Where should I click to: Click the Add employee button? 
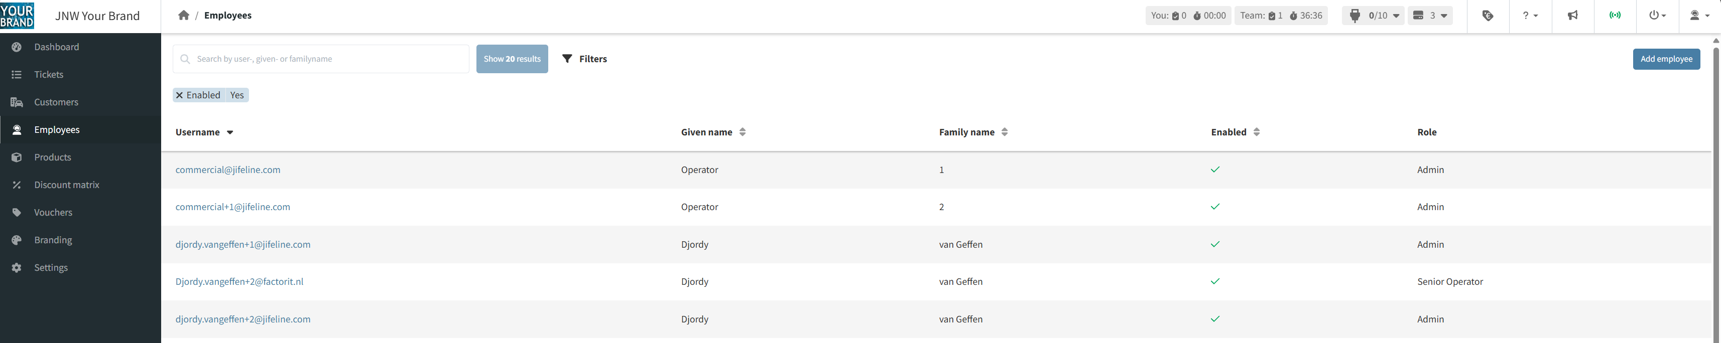1666,59
